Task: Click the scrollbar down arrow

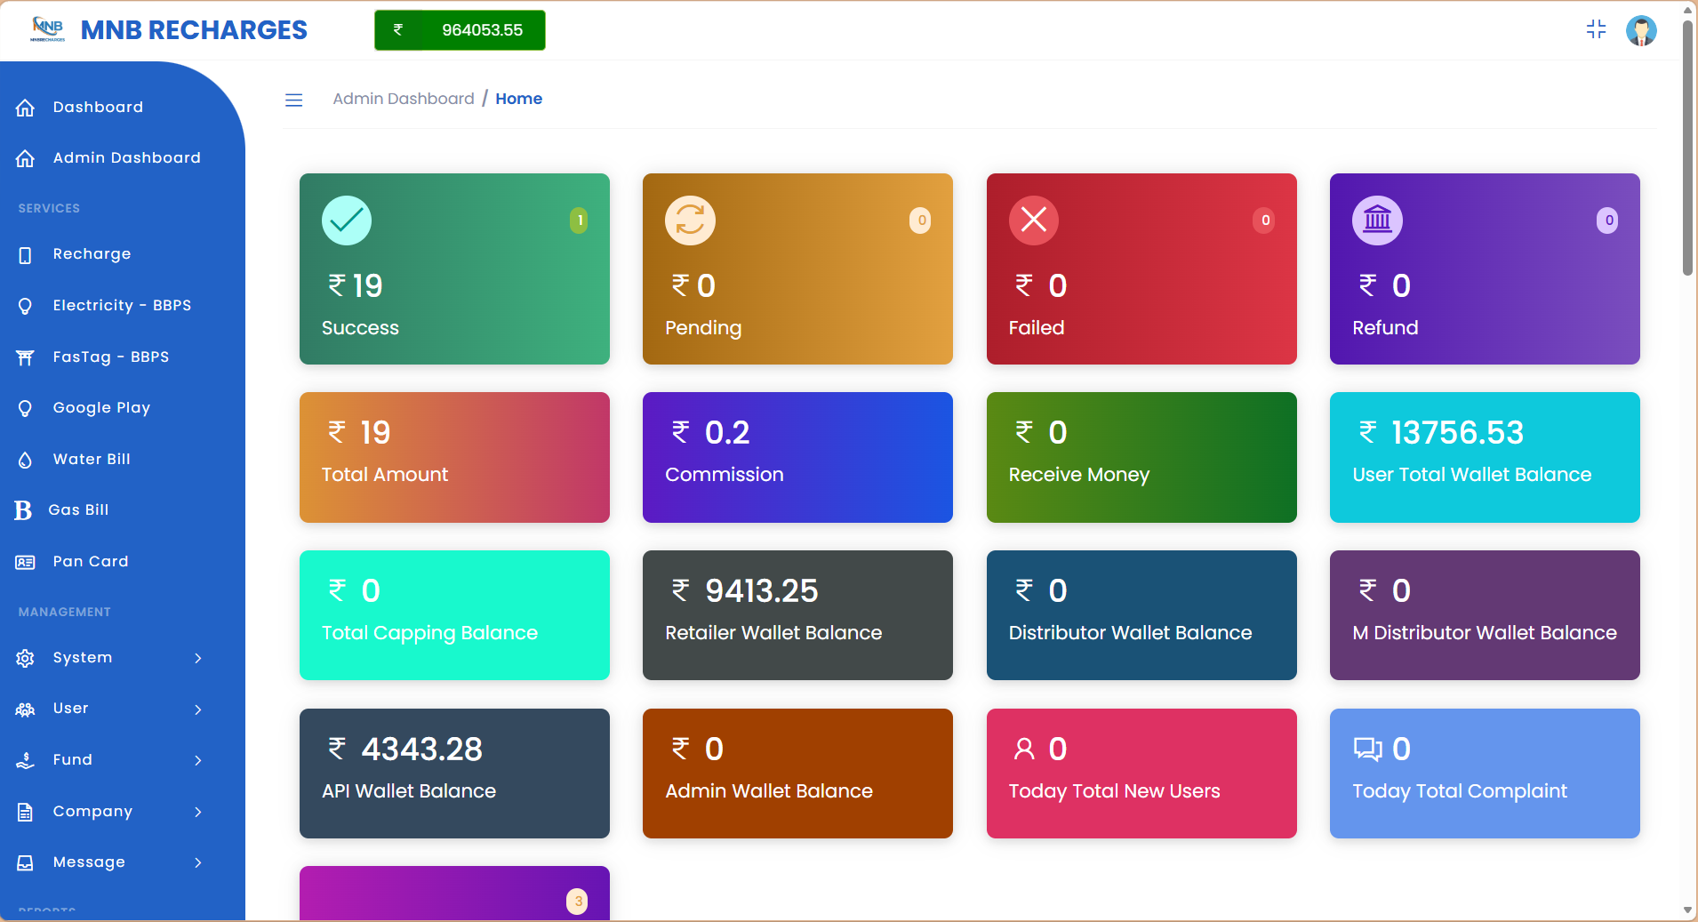Action: 1687,910
